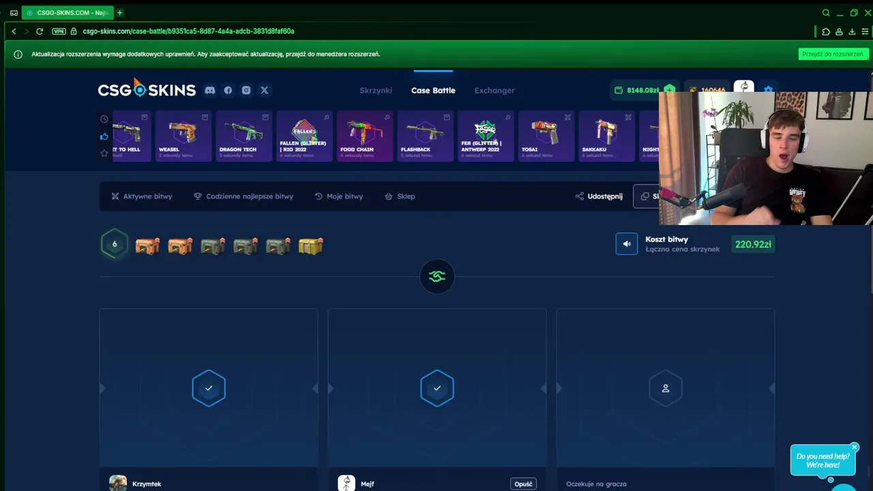The image size is (873, 491).
Task: Click the info icon in update banner
Action: (x=18, y=54)
